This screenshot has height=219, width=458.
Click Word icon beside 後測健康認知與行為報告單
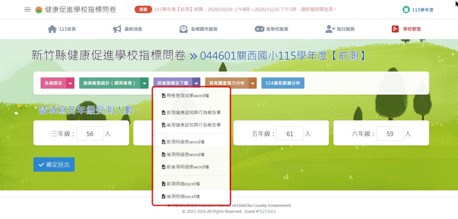point(163,125)
